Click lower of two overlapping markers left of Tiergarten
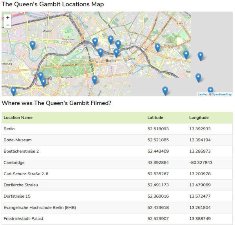235x225 pixels. click(x=43, y=83)
